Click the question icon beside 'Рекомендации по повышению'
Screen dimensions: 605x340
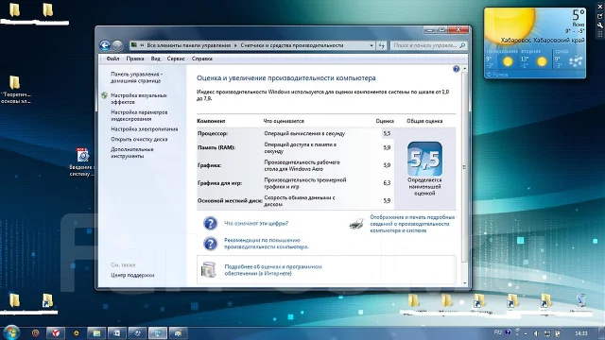(210, 244)
